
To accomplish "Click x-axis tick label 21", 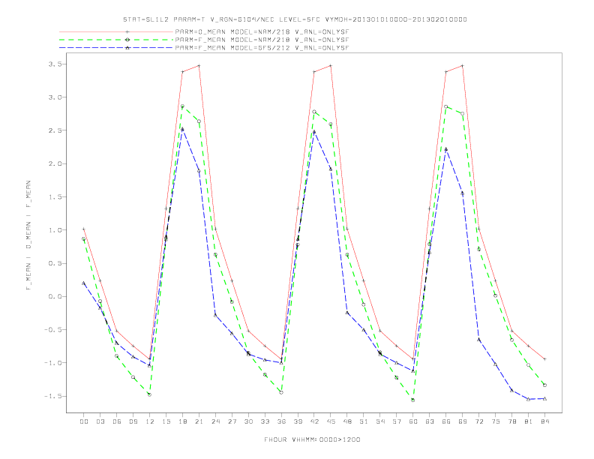I will 199,421.
